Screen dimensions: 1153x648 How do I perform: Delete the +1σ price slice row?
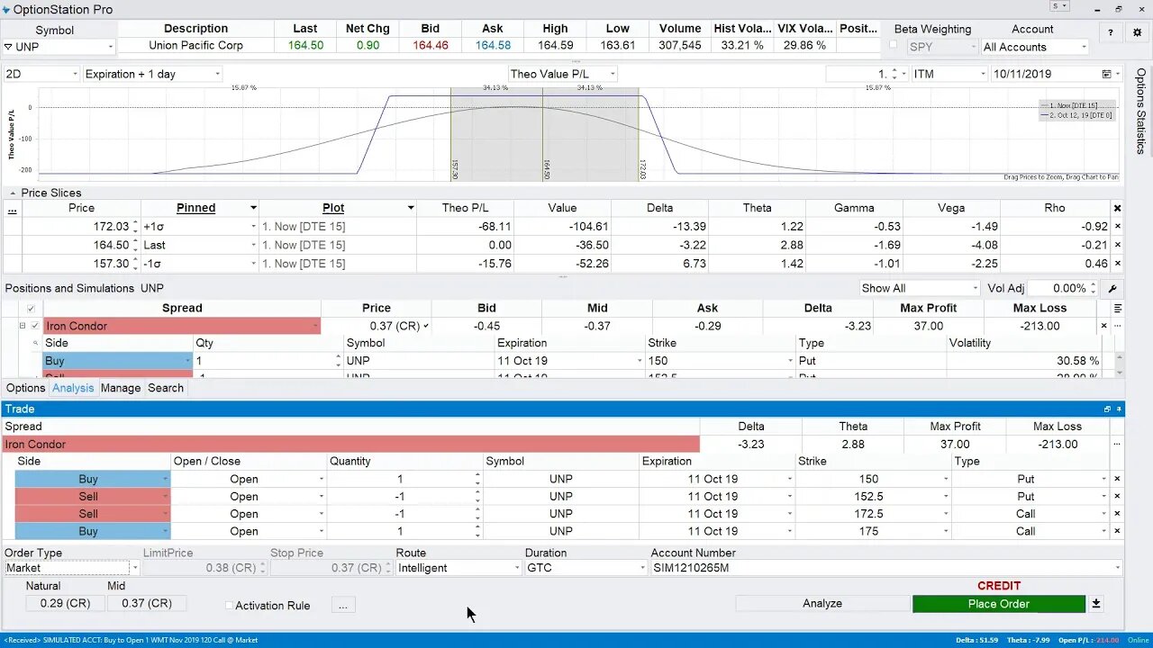1118,227
